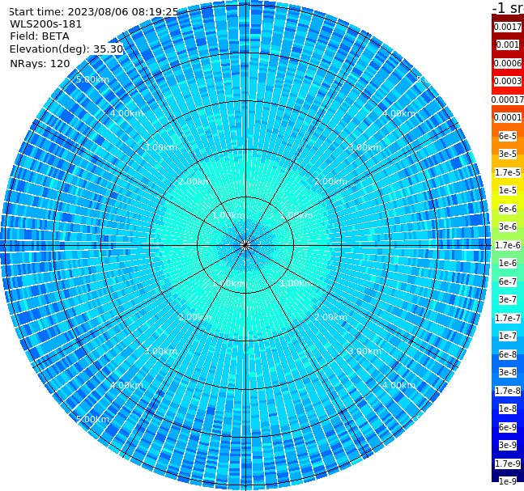This screenshot has height=491, width=524.
Task: Select the 3e-9 colorbar value
Action: 508,445
